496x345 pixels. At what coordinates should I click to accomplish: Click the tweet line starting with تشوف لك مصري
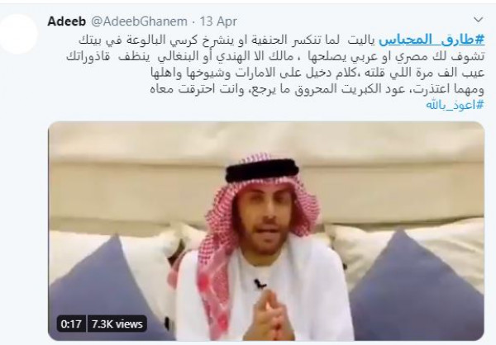pos(275,56)
